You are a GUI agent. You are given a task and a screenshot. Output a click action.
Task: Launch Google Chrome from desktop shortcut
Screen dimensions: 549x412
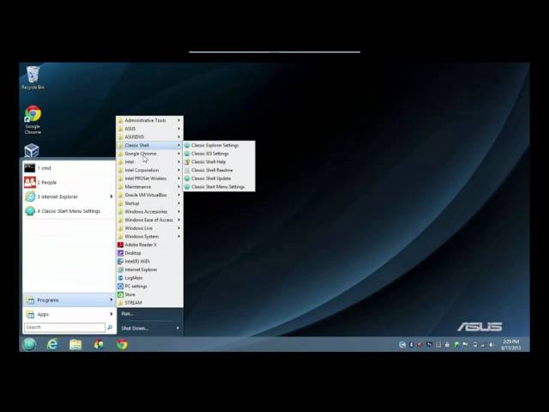[33, 119]
